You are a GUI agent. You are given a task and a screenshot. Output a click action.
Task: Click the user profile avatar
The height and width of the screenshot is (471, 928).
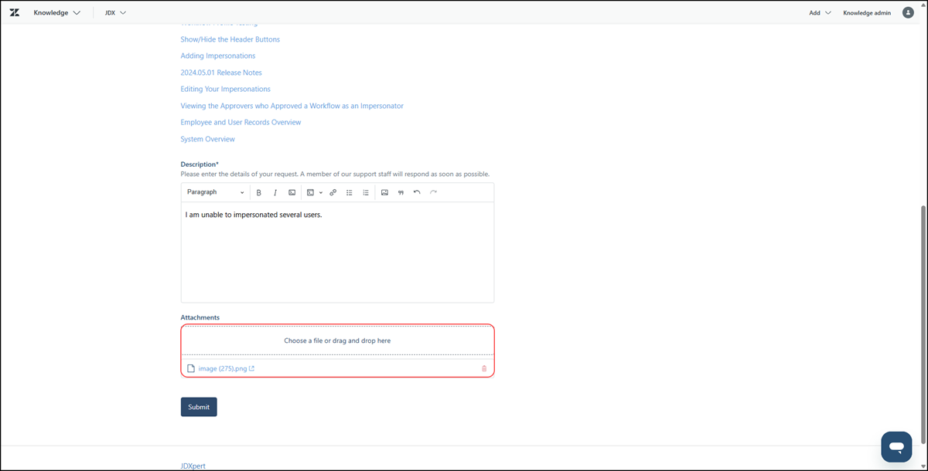(x=908, y=12)
